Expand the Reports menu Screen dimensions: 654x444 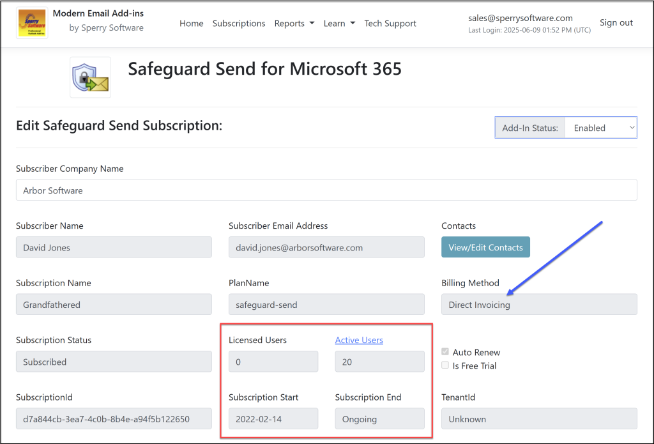(294, 24)
